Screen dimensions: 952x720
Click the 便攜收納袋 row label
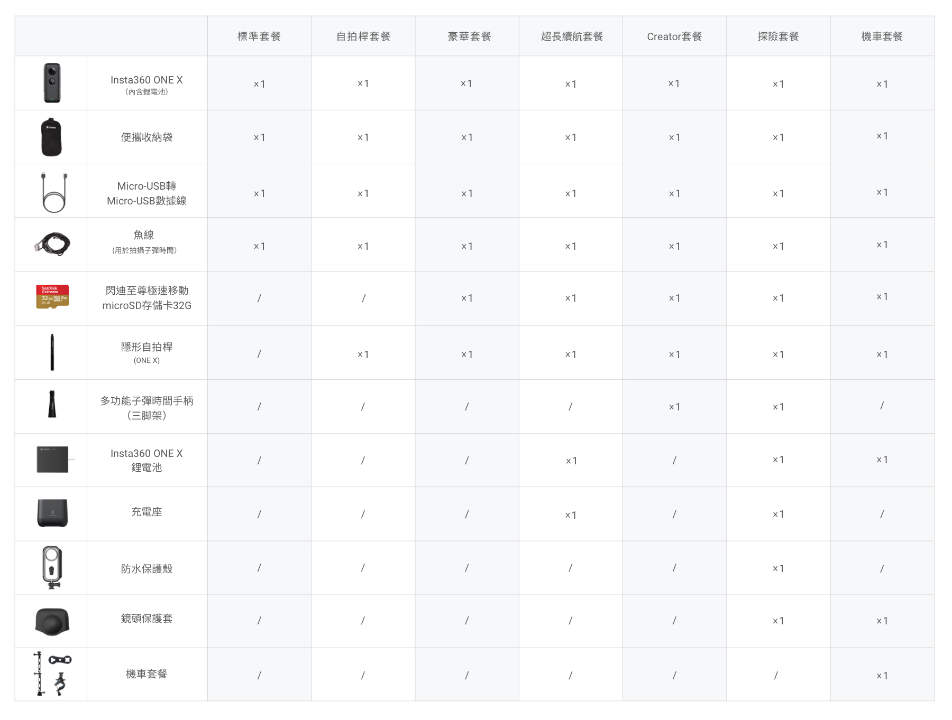pyautogui.click(x=147, y=137)
